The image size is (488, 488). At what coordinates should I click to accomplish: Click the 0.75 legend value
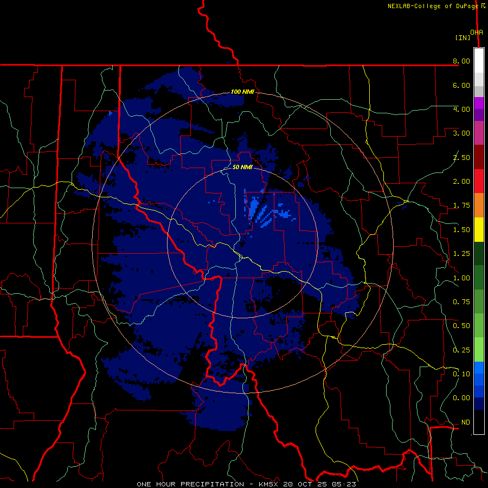click(461, 302)
